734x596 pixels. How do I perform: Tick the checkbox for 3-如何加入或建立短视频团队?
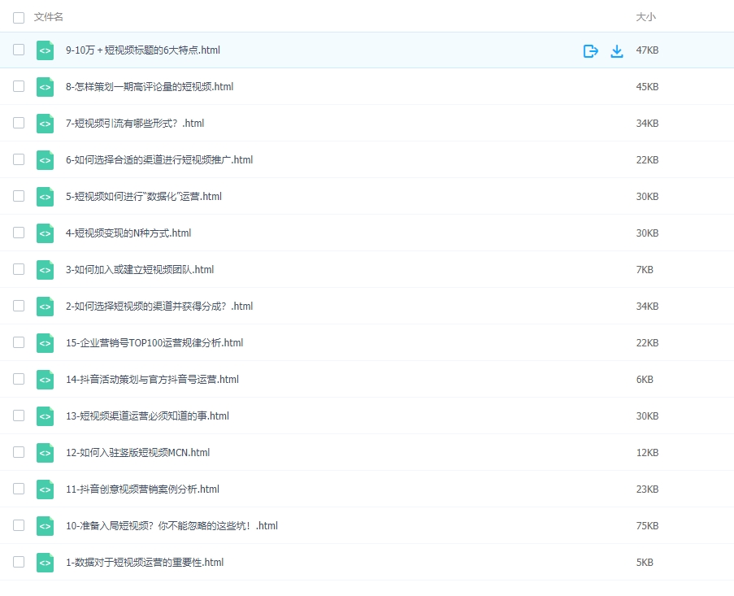pos(18,269)
